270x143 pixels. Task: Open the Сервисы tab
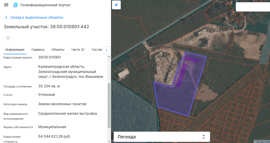click(38, 50)
